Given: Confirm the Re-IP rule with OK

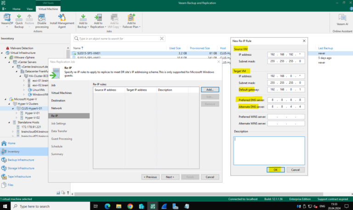Looking at the screenshot, I should [276, 170].
